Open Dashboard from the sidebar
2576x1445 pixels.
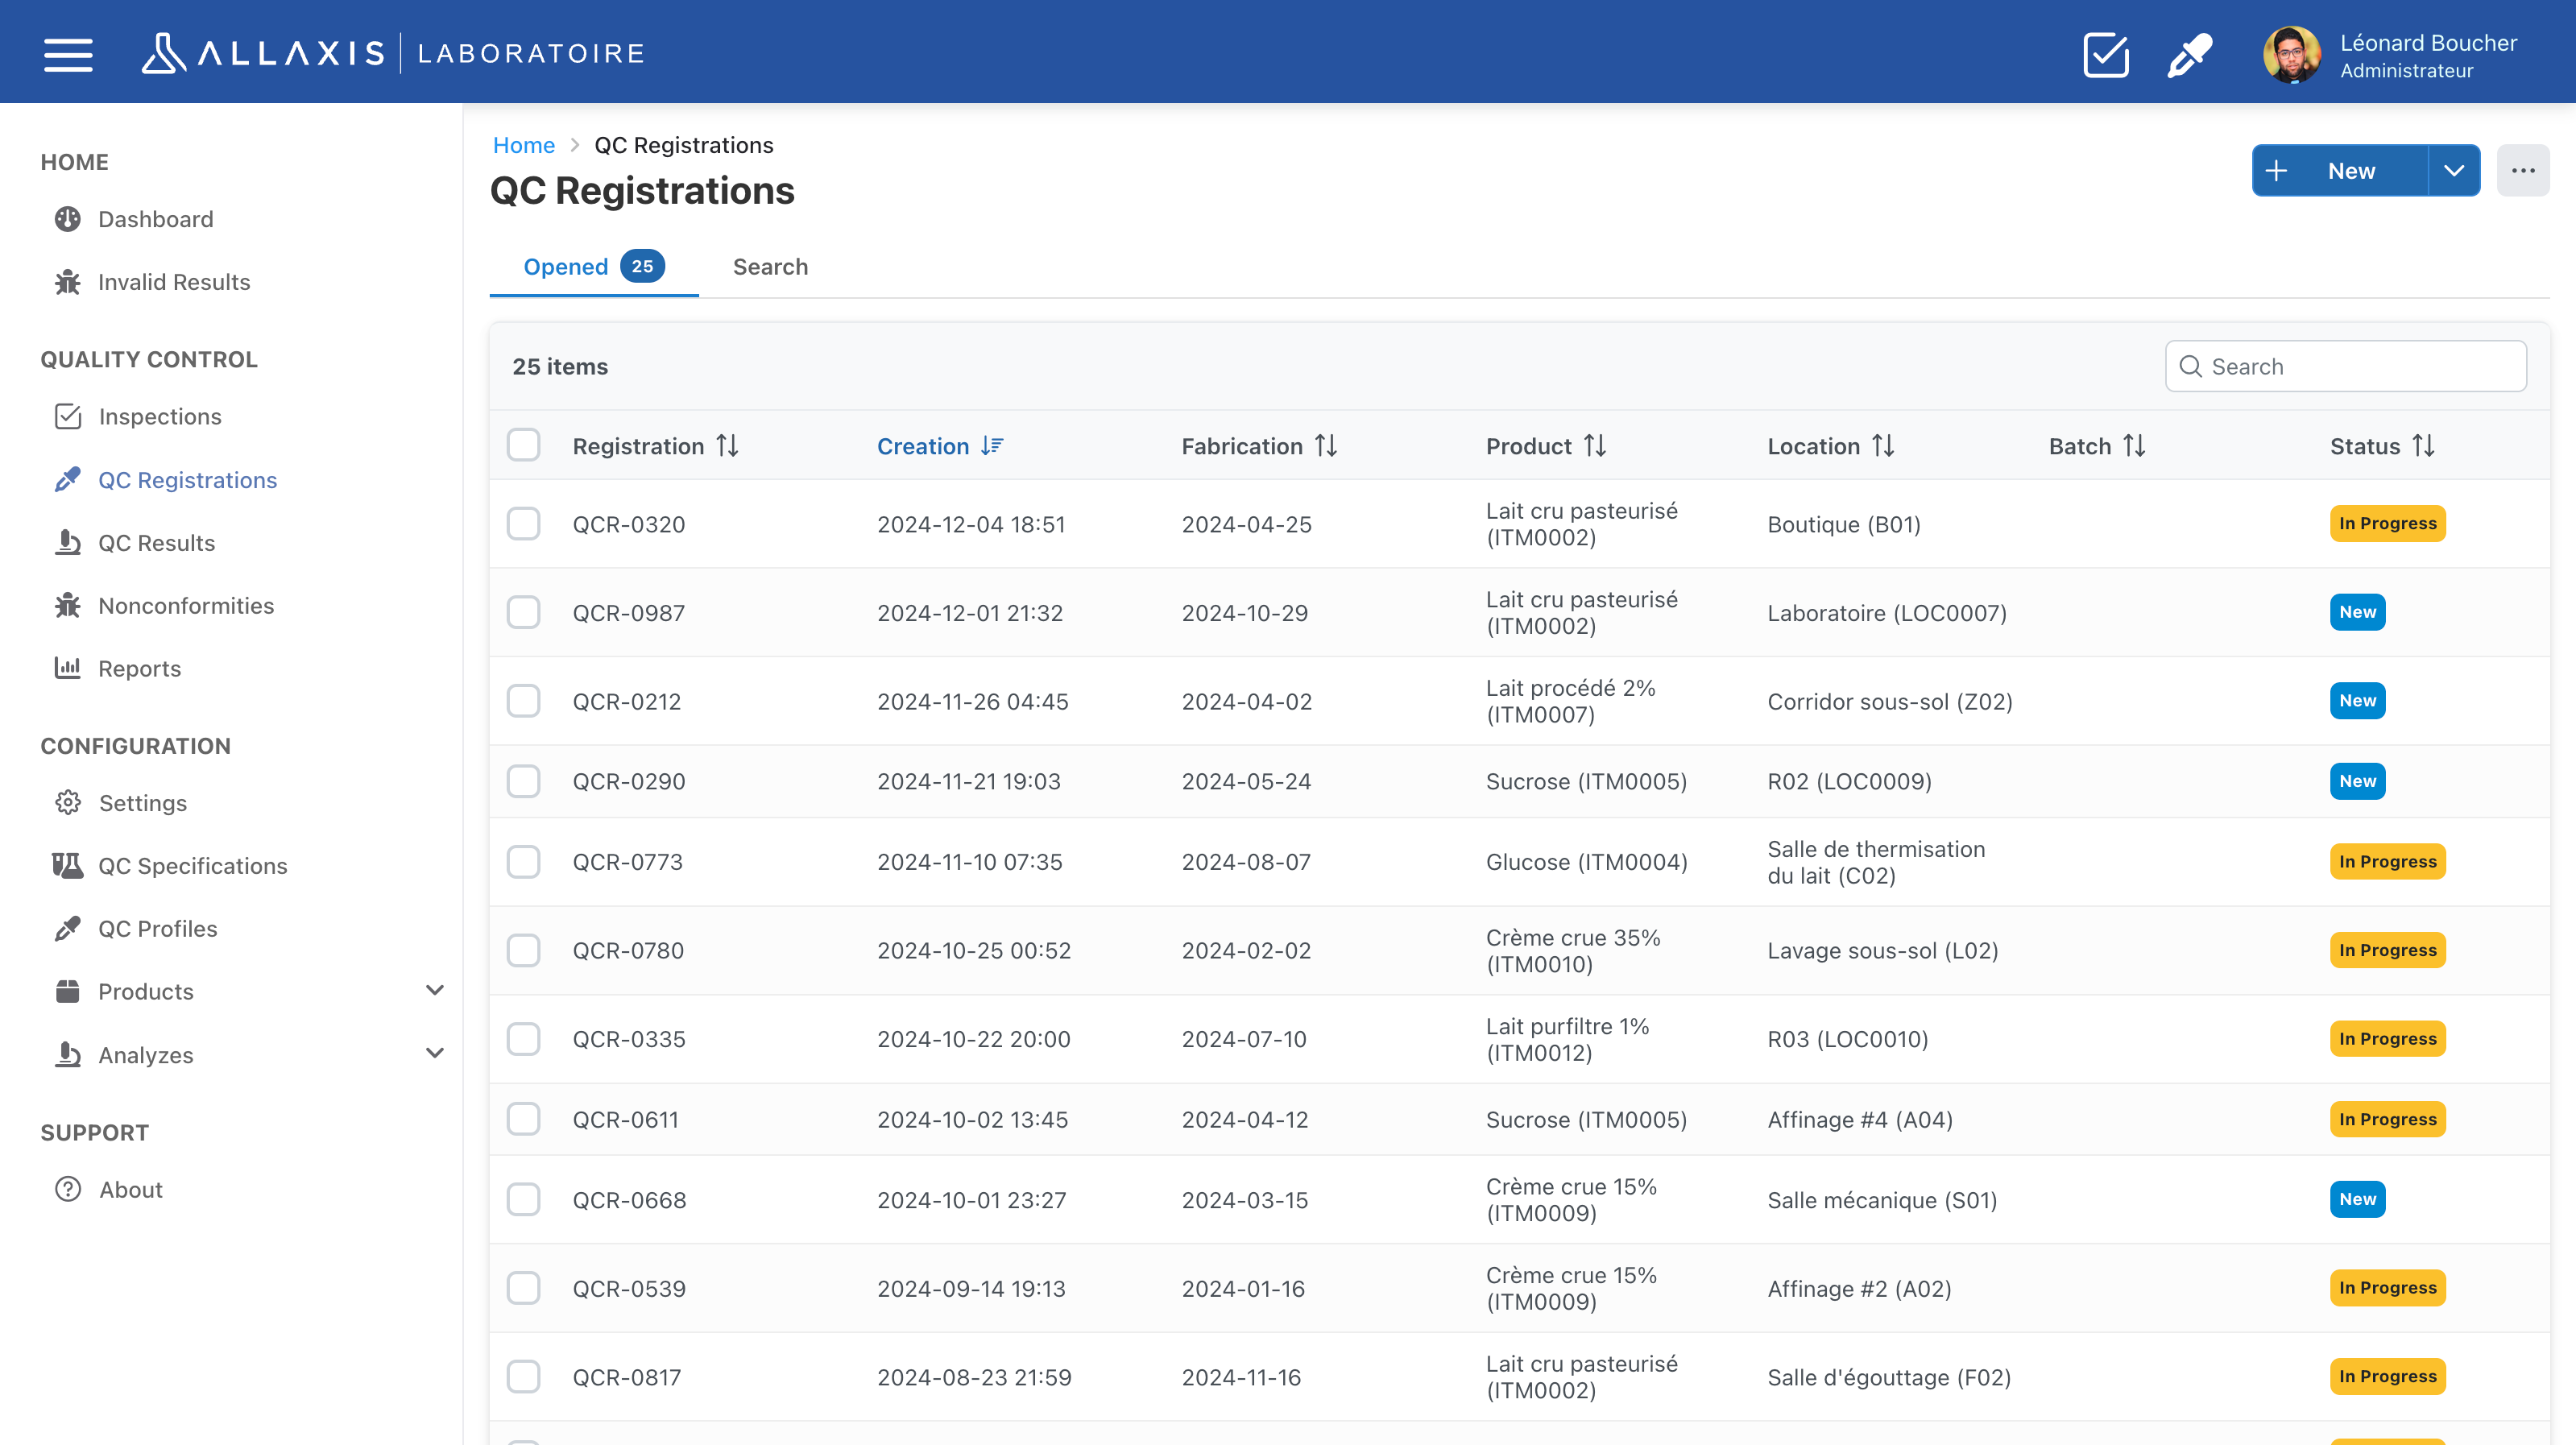click(x=155, y=219)
